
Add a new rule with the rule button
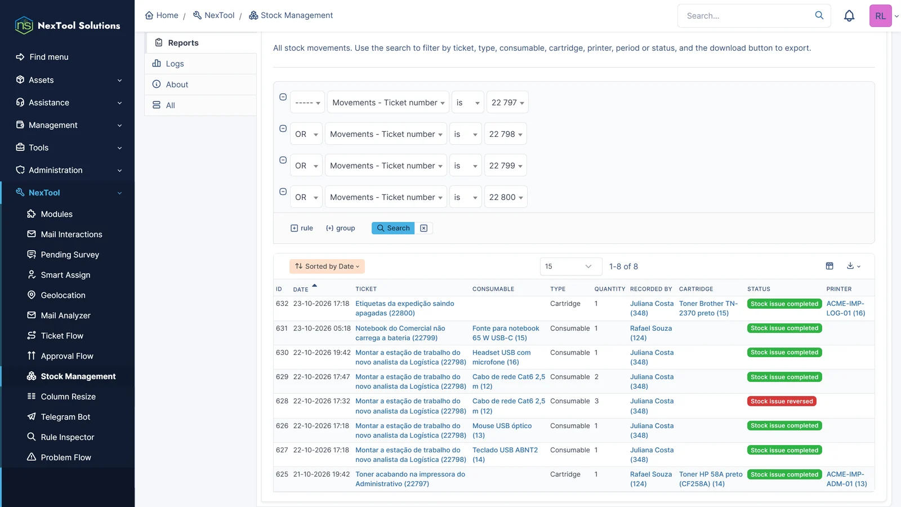click(302, 228)
